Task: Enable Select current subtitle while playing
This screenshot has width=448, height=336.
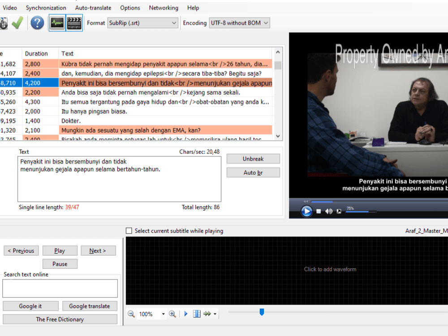Action: [129, 231]
